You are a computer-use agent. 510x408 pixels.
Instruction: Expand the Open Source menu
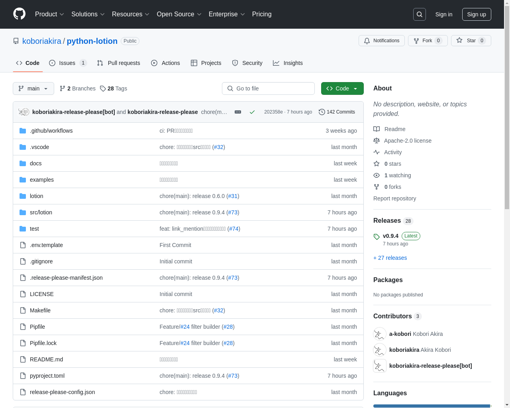coord(179,14)
